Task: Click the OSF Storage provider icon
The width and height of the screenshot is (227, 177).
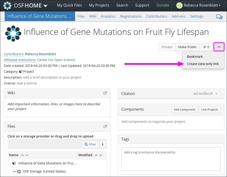Action: pyautogui.click(x=19, y=171)
